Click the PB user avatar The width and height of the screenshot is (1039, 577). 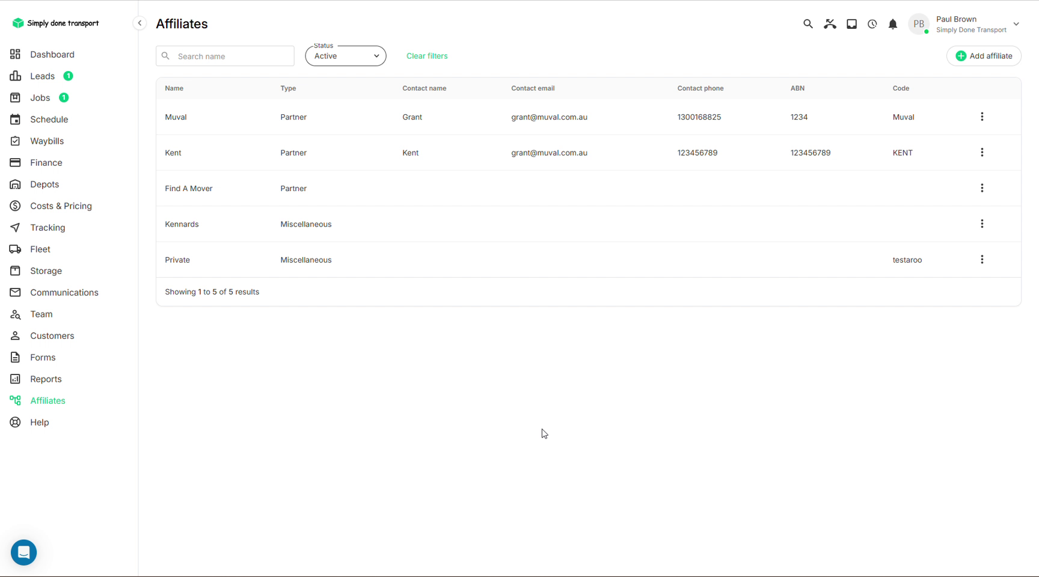pos(919,24)
